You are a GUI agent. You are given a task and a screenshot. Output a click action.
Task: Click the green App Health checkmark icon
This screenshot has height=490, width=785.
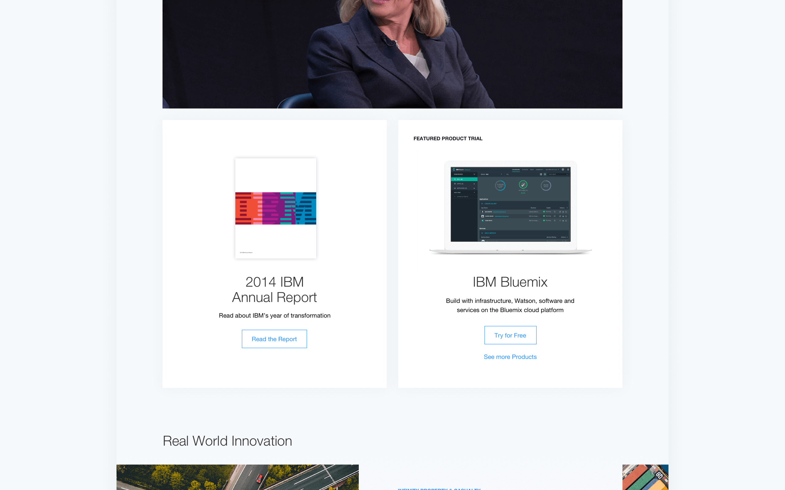click(523, 185)
